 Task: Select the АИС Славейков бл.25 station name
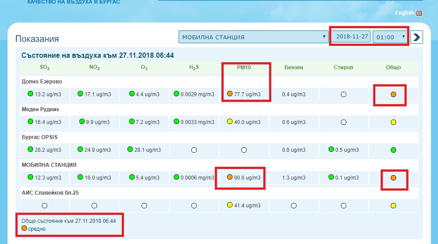point(50,192)
